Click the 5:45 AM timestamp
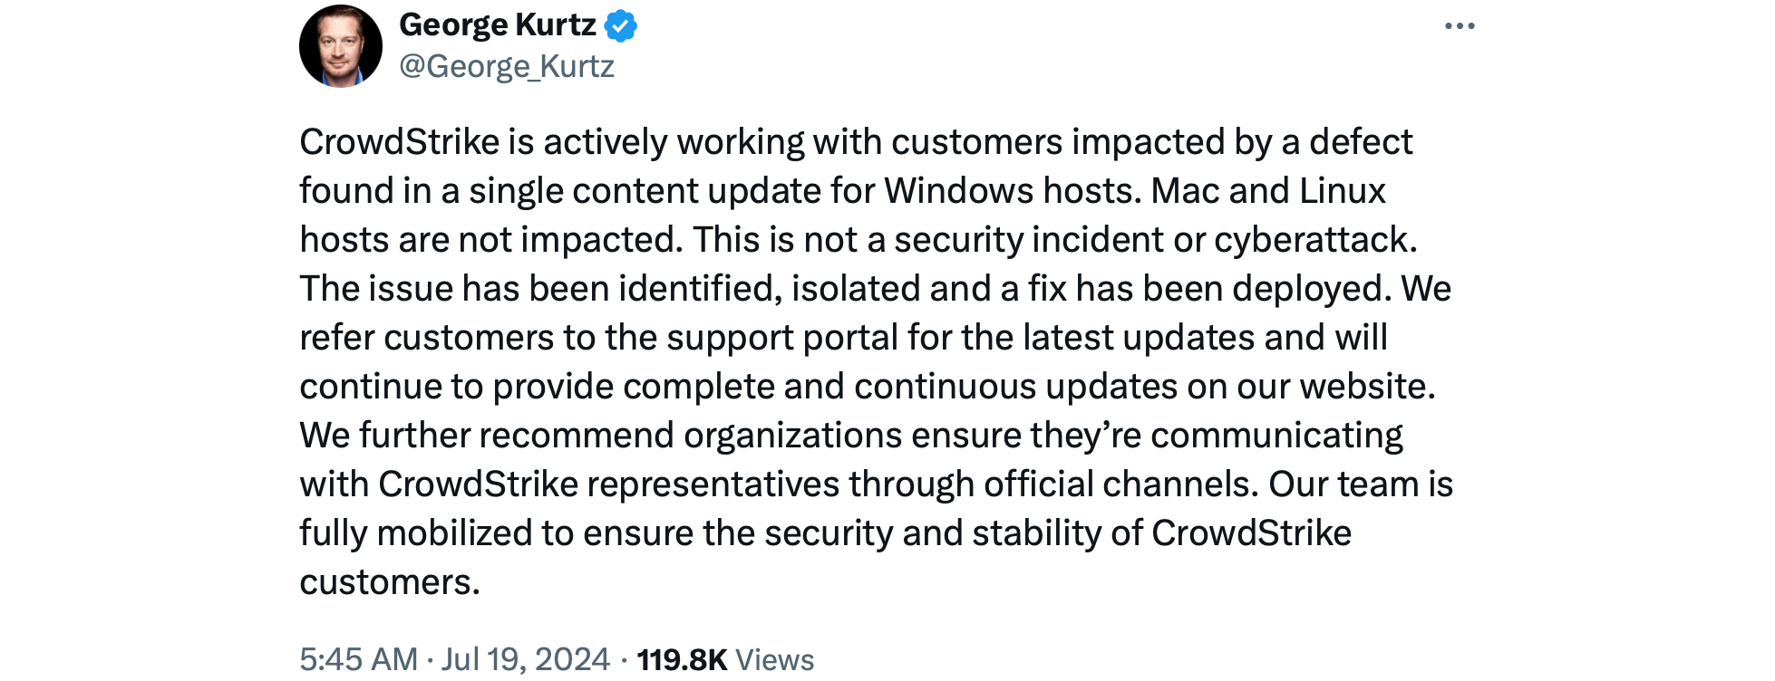This screenshot has height=681, width=1775. 359,659
